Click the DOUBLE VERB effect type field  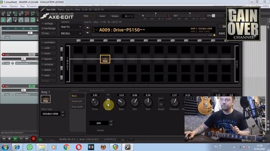click(x=51, y=114)
